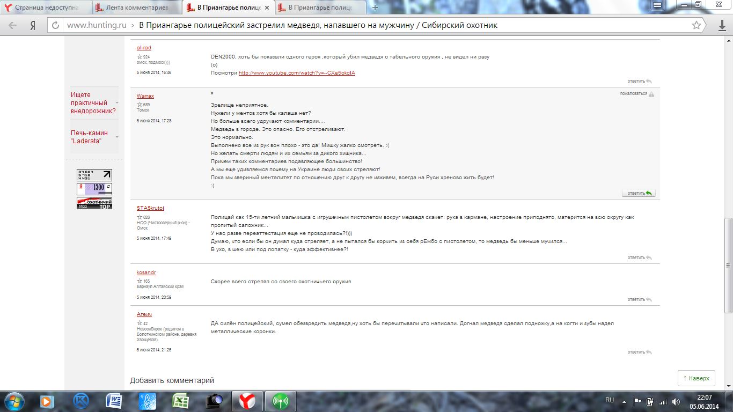
Task: Open the downloads arrow icon
Action: [722, 25]
